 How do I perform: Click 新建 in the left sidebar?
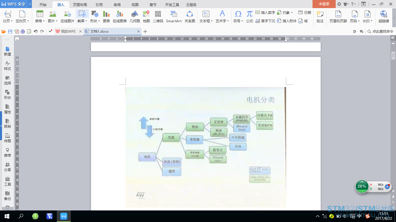coord(8,51)
